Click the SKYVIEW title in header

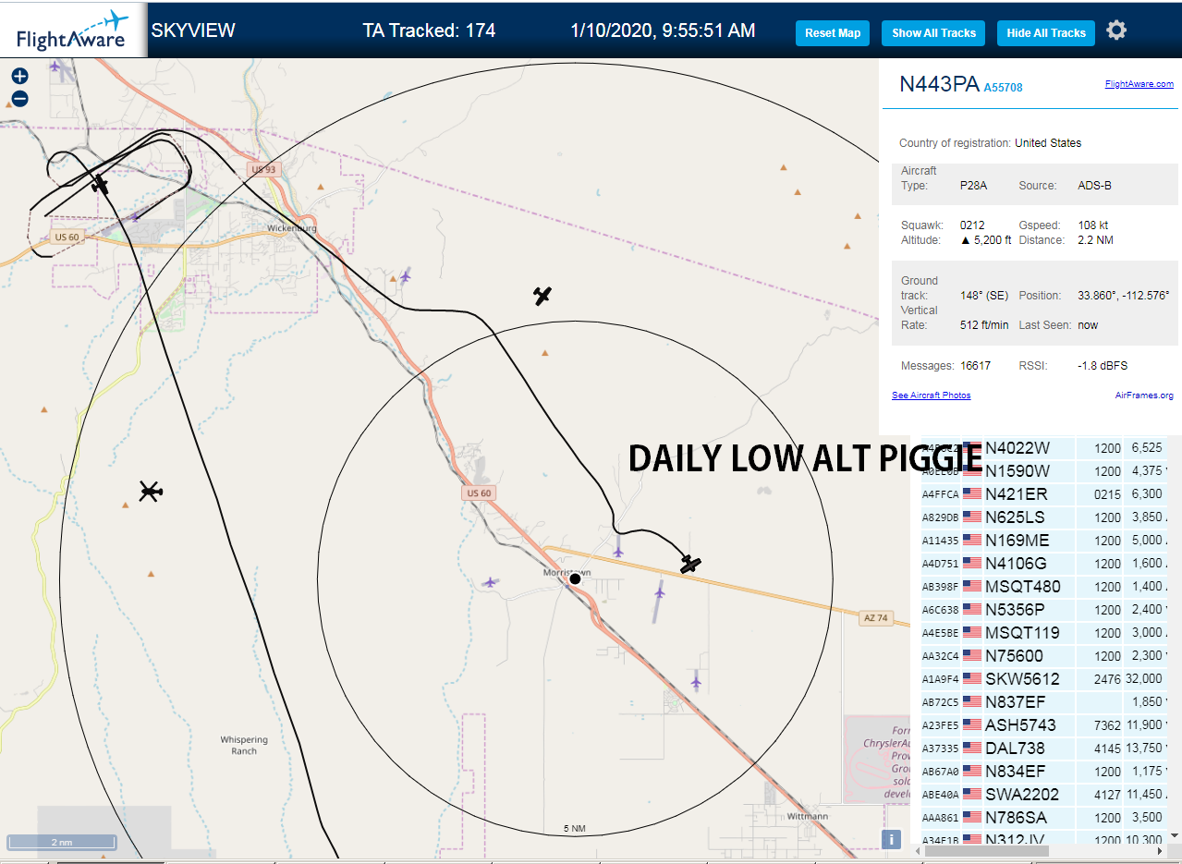pos(193,30)
